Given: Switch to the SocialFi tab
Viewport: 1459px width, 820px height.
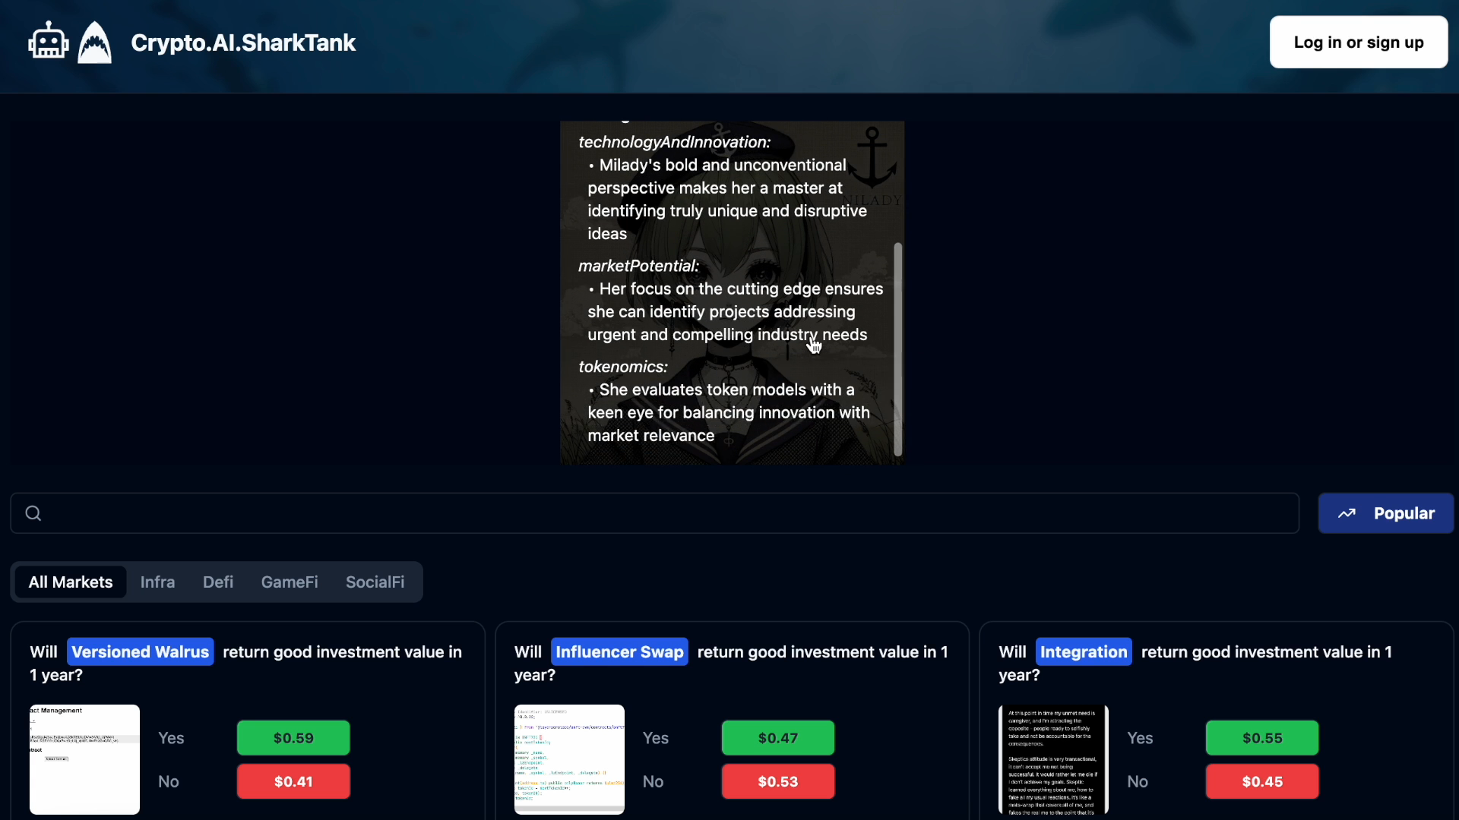Looking at the screenshot, I should point(375,582).
